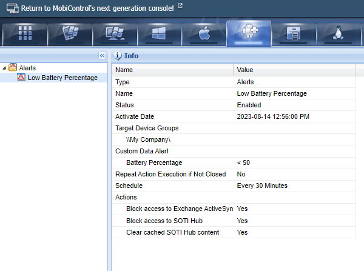Viewport: 364px width, 271px height.
Task: Open the all platforms grid tab
Action: pos(25,34)
